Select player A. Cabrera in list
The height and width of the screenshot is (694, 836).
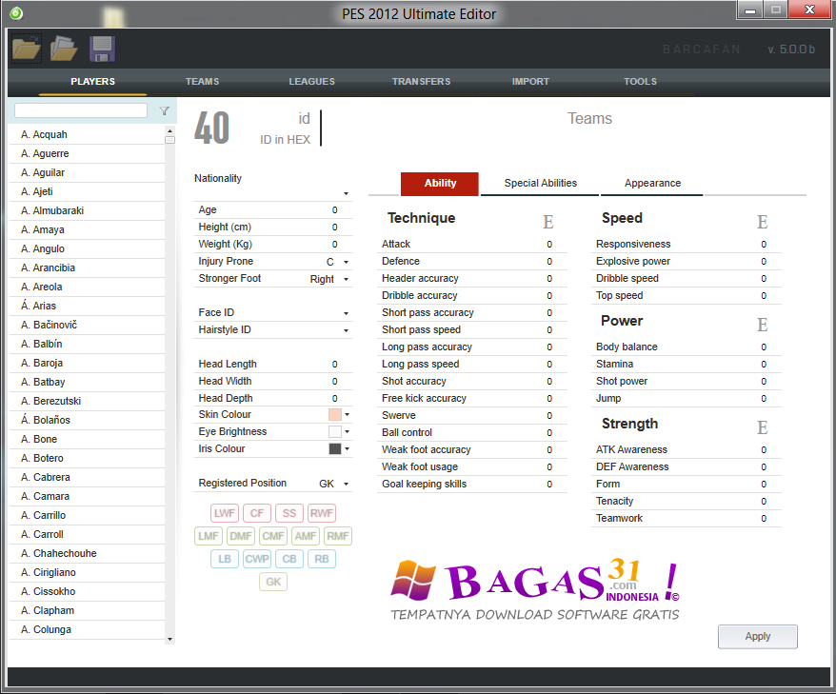[x=88, y=478]
